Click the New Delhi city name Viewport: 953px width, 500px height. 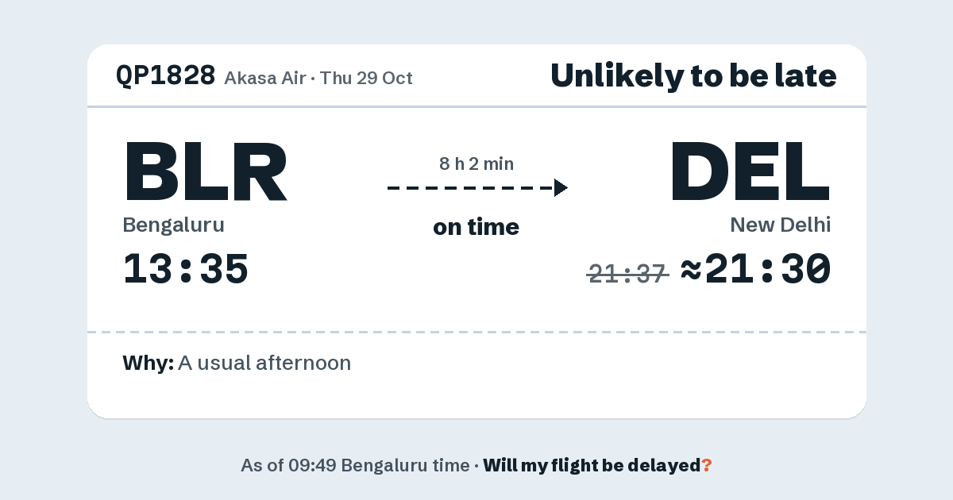(781, 225)
